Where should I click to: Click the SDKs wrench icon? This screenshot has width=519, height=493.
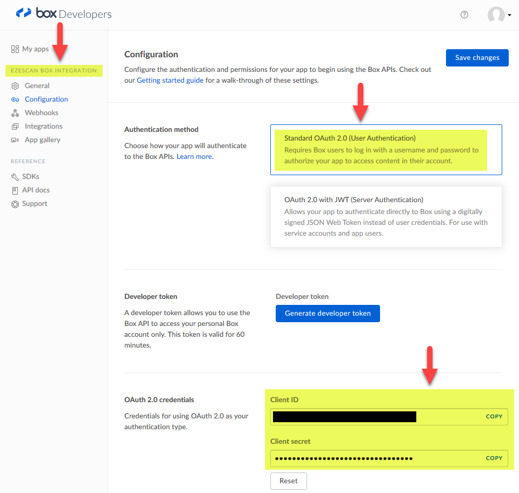(x=15, y=177)
